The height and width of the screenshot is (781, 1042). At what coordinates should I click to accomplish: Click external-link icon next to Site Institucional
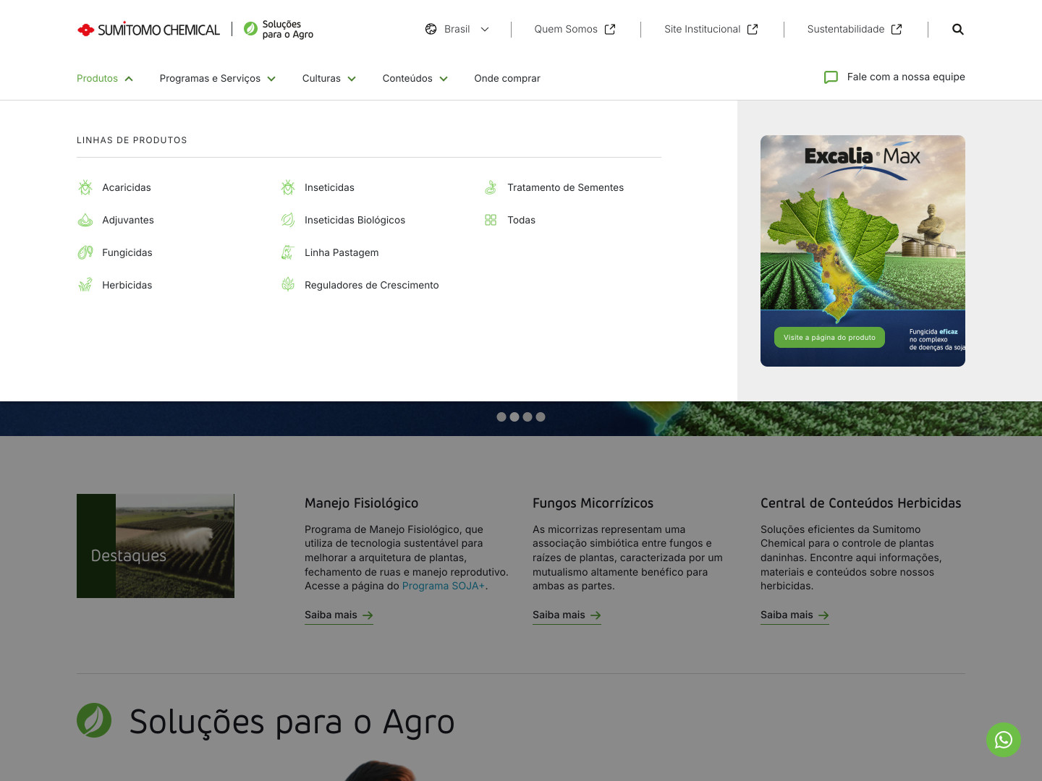click(x=753, y=29)
